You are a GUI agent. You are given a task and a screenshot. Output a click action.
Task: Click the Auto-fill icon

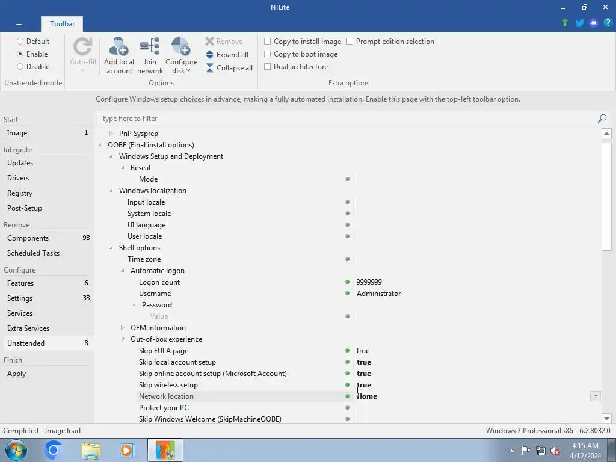(83, 47)
